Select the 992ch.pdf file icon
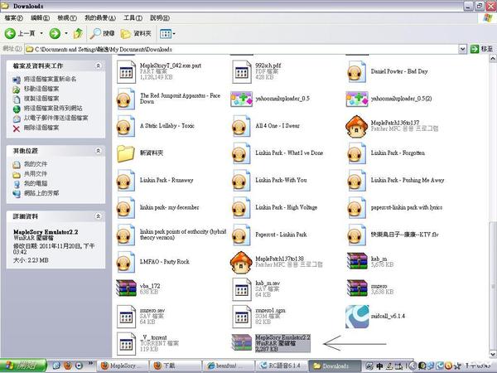 pos(242,70)
